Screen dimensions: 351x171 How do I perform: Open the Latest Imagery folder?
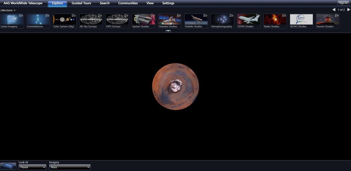click(12, 20)
